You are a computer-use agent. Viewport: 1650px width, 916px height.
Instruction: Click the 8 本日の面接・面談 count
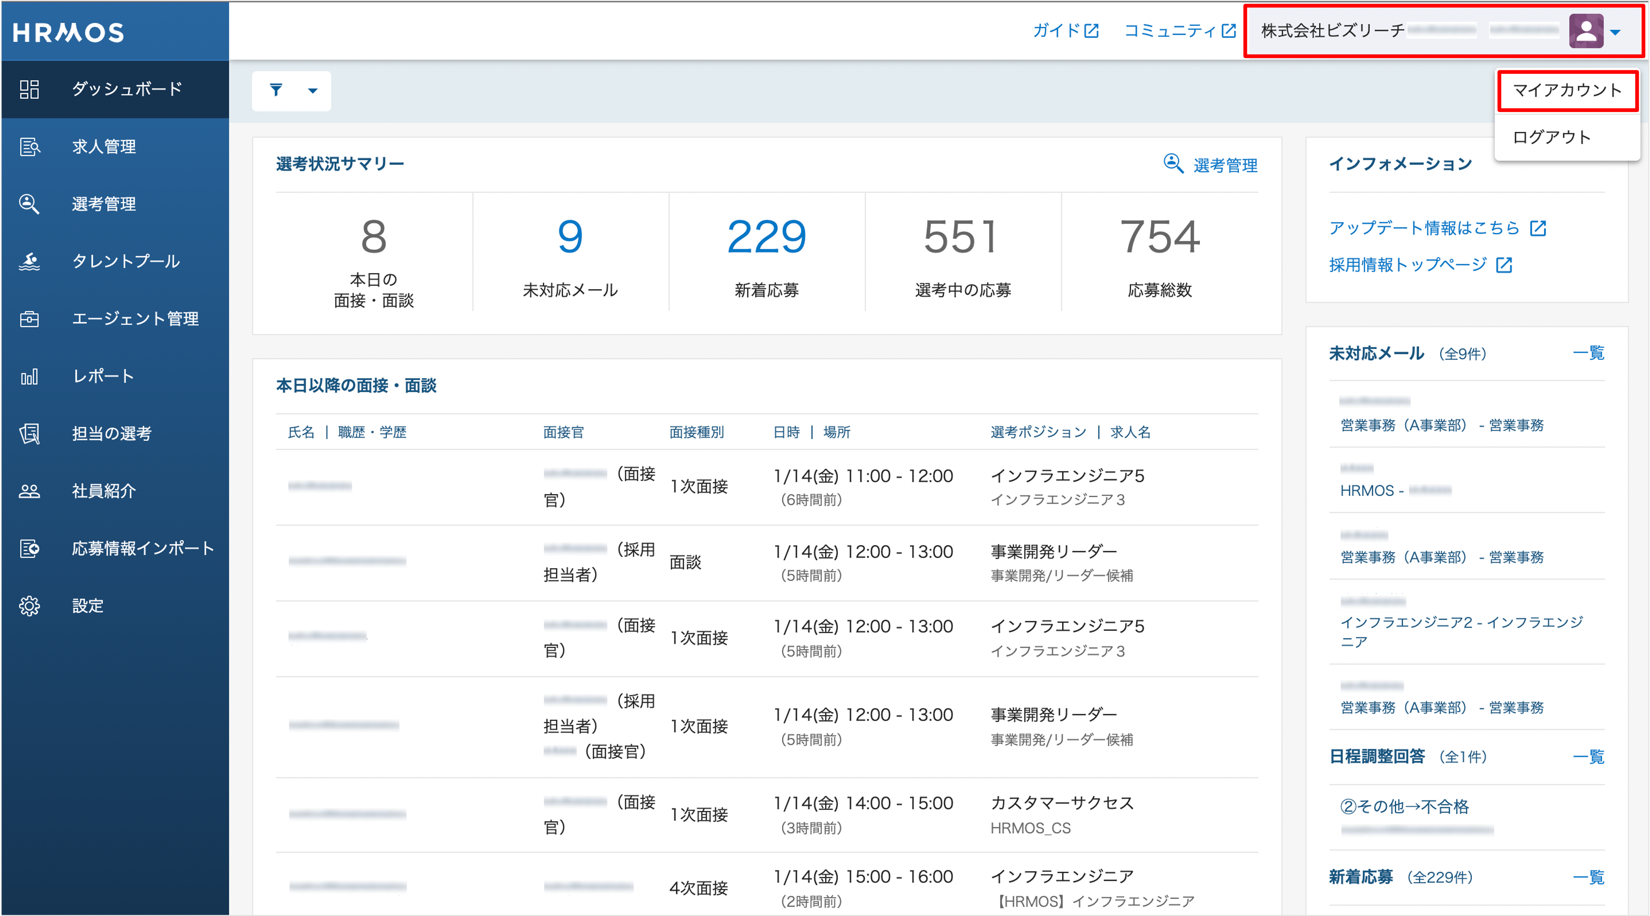pos(374,236)
